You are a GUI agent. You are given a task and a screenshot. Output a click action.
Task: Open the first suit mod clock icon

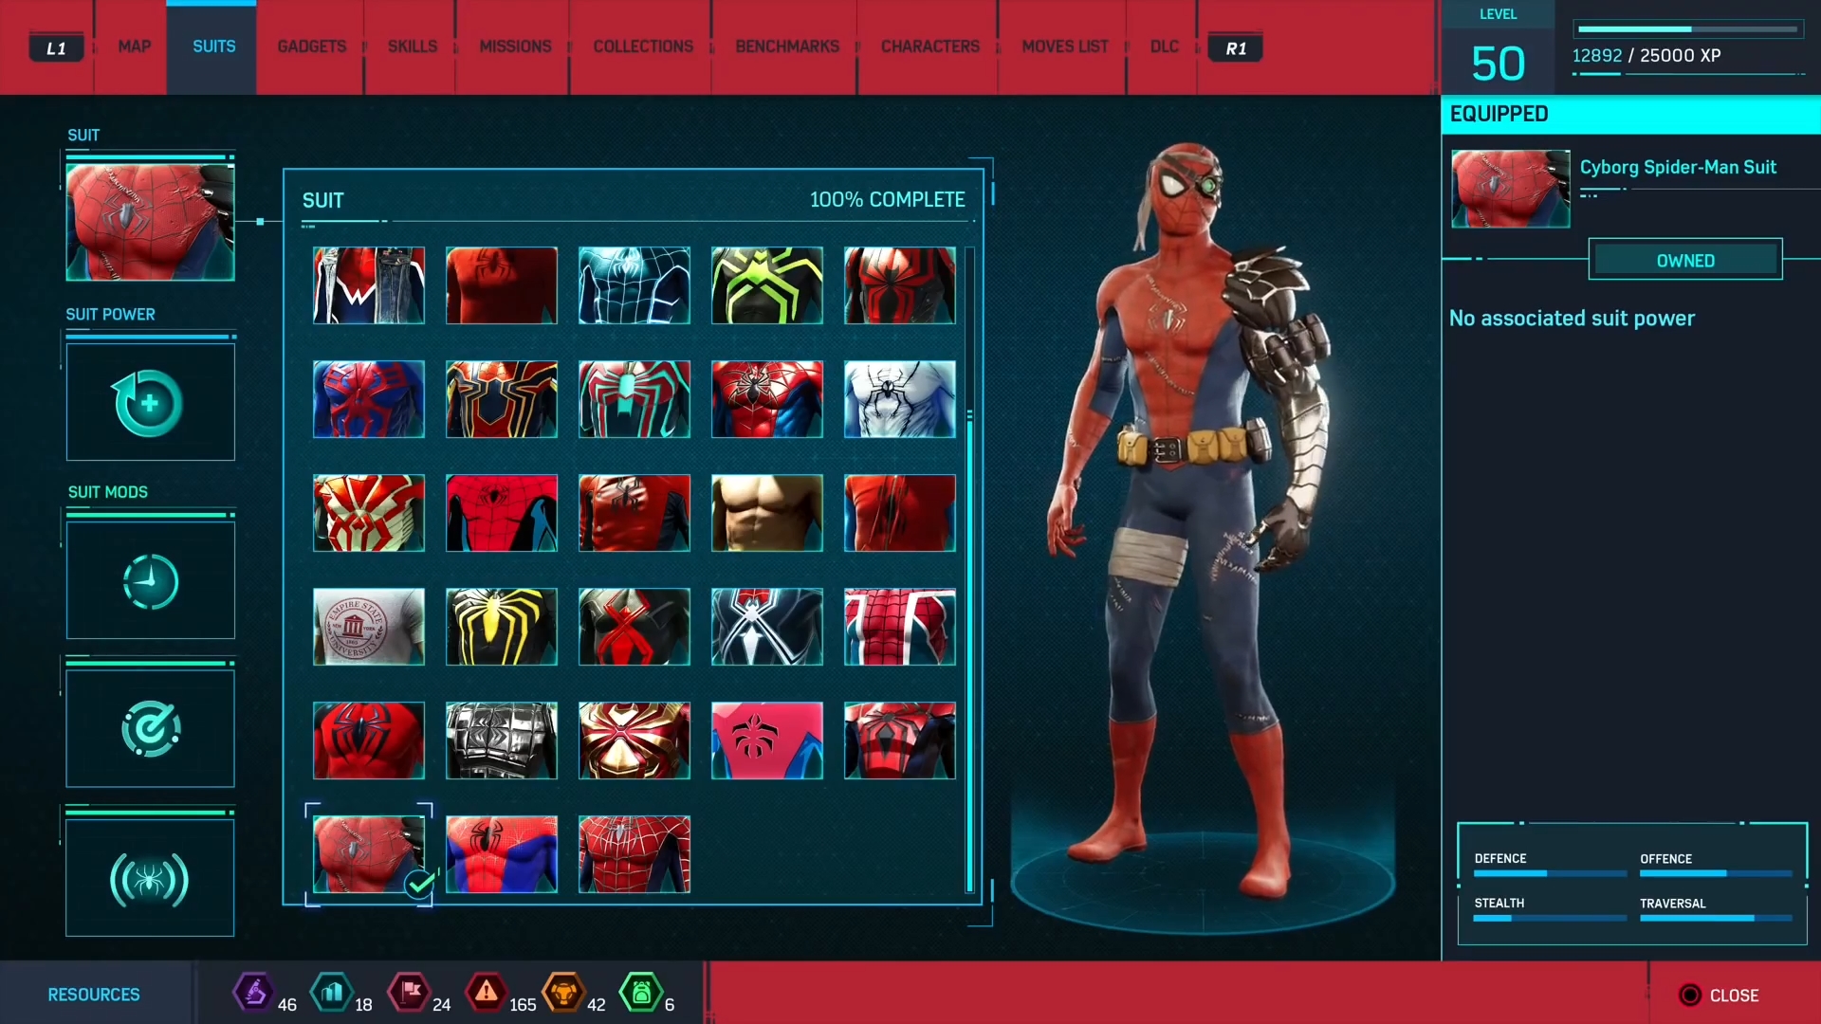pos(150,580)
